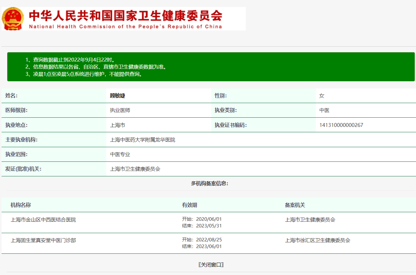
Task: Click the 执业证书编码 label
Action: click(x=231, y=125)
